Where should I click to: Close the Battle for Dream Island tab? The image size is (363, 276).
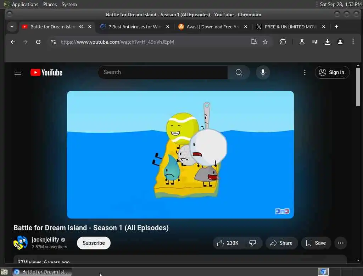click(x=90, y=27)
